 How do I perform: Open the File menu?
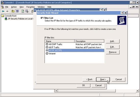7,7
